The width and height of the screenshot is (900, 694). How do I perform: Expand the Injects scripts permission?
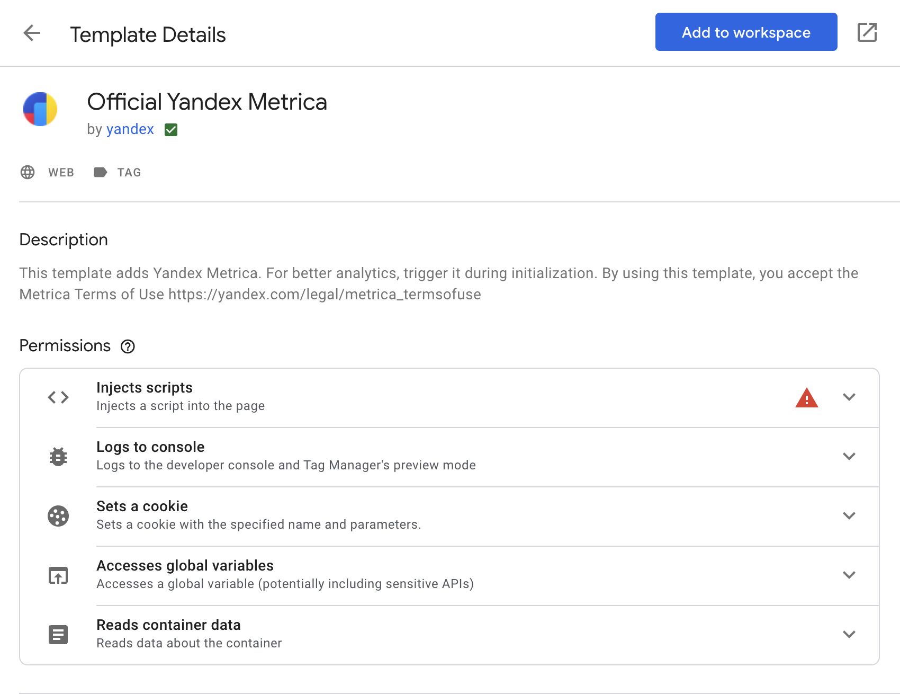[x=849, y=397]
